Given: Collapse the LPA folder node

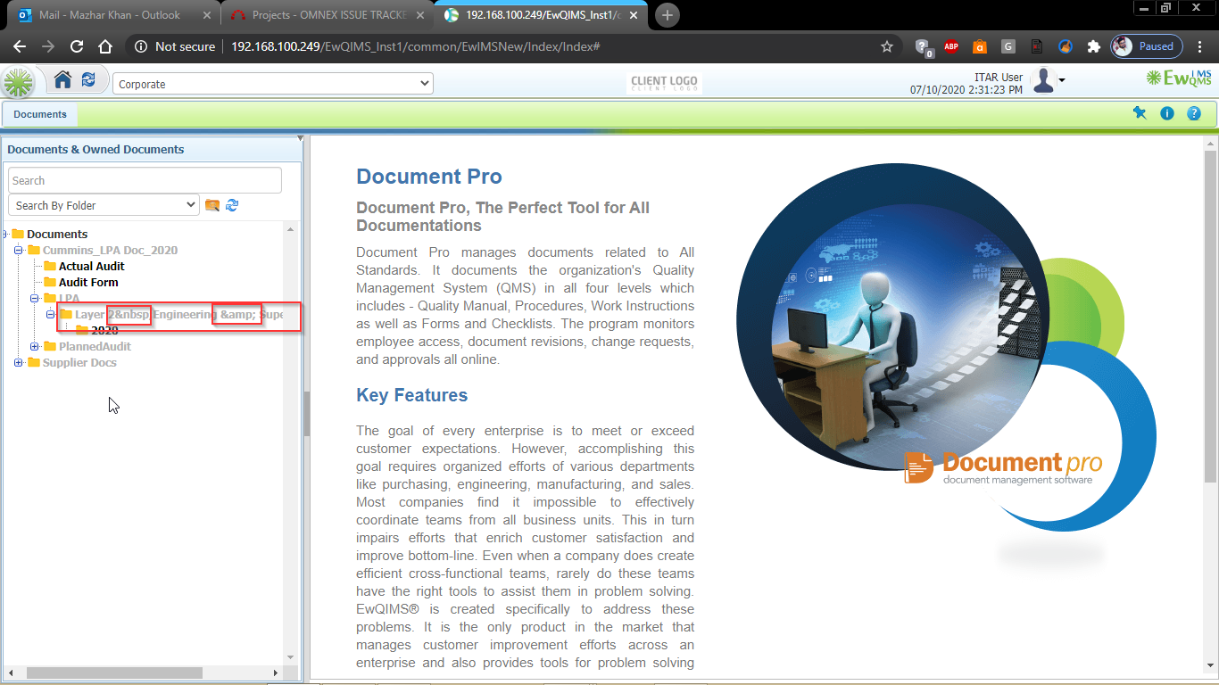Looking at the screenshot, I should 35,298.
